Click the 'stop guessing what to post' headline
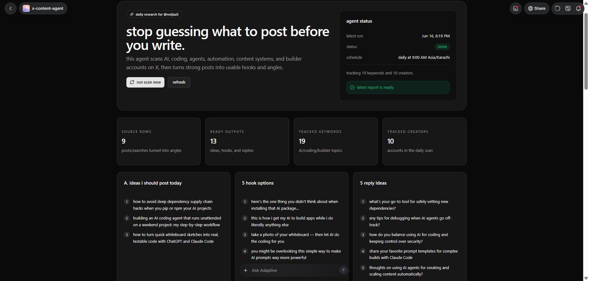Screen dimensions: 589x281 point(228,38)
